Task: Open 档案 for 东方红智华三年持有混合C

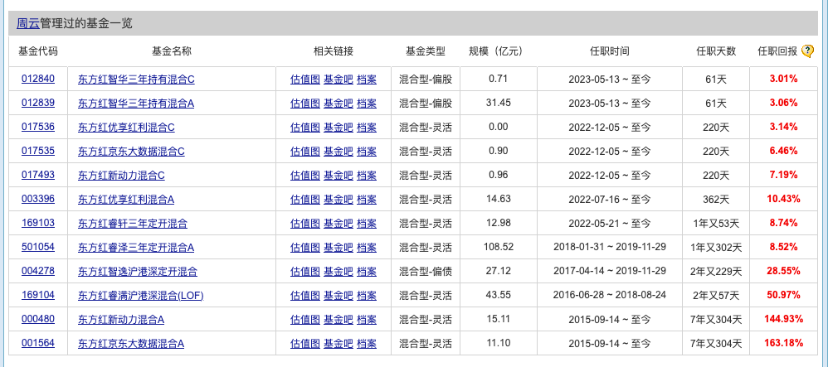Action: click(x=367, y=80)
